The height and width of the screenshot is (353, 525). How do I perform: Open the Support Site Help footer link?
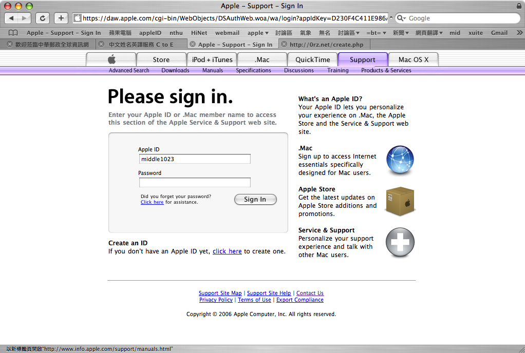pos(269,293)
